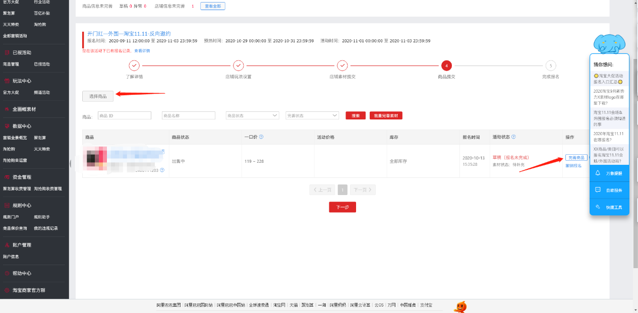This screenshot has height=313, width=638.
Task: Open 商品管理 in the sidebar
Action: click(11, 64)
